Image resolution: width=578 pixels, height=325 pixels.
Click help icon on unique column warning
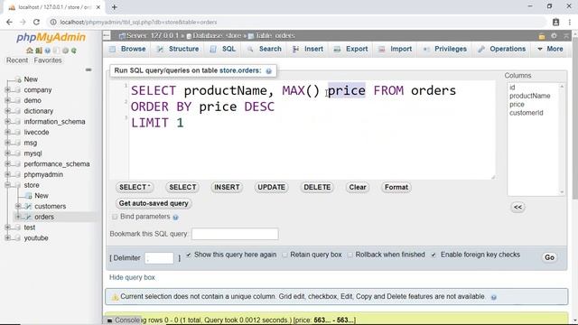(494, 297)
